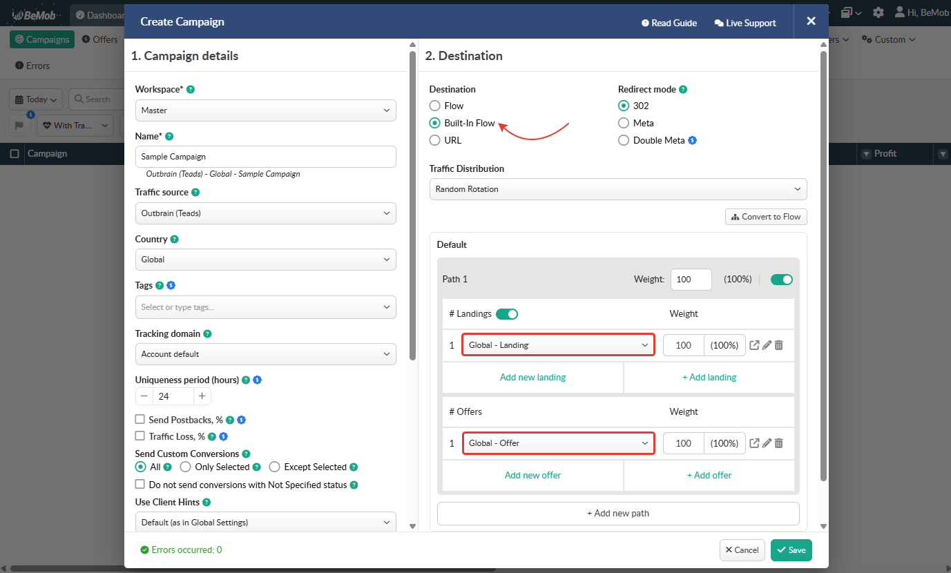Enable the Send Postbacks checkbox
The image size is (951, 573).
coord(140,419)
